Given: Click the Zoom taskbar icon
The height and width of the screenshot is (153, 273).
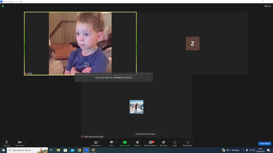Looking at the screenshot, I should (86, 150).
